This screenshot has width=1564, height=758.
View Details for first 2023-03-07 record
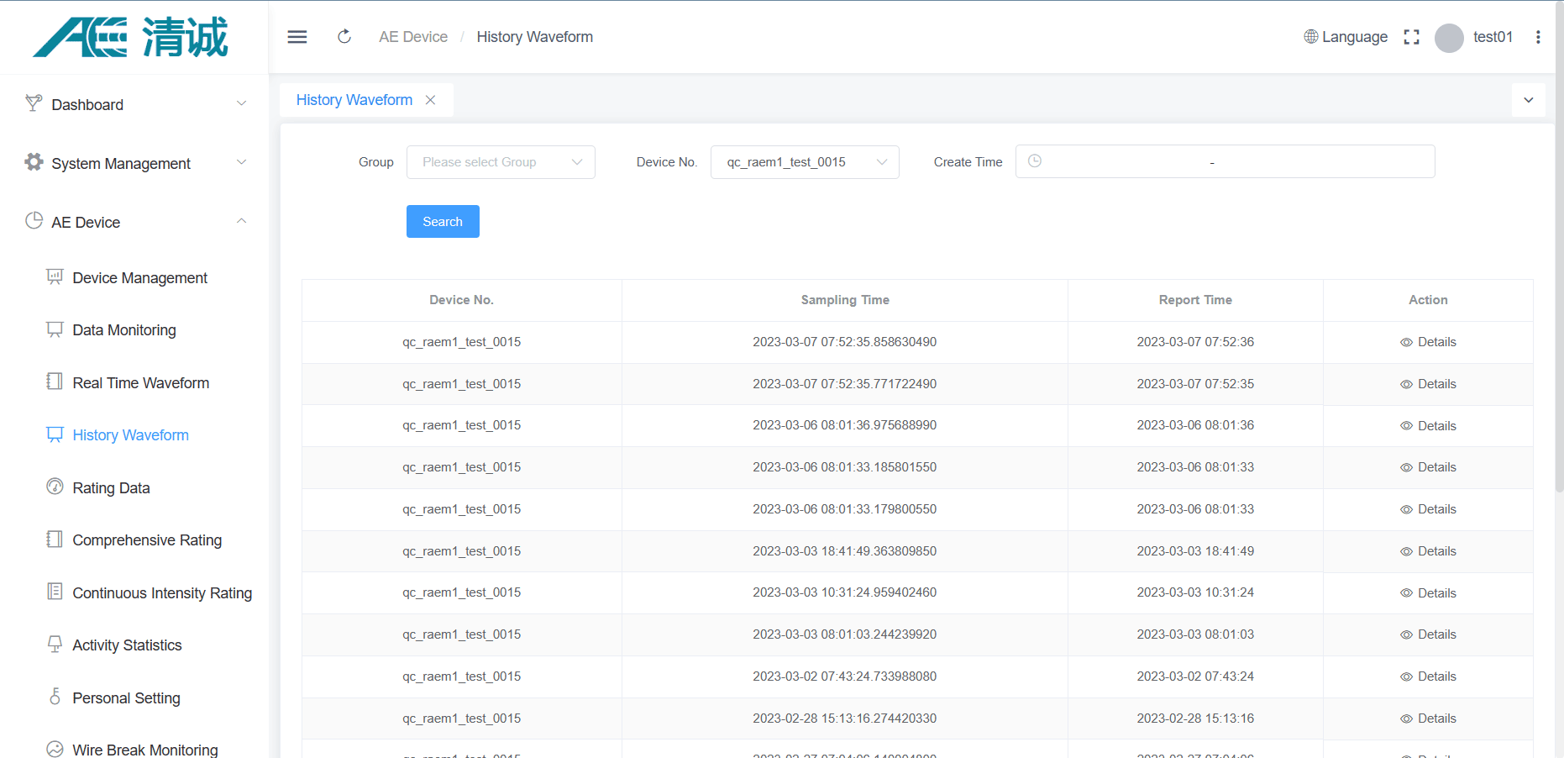pos(1428,342)
